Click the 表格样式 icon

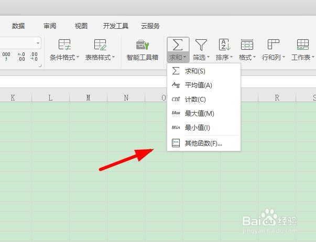coord(100,45)
